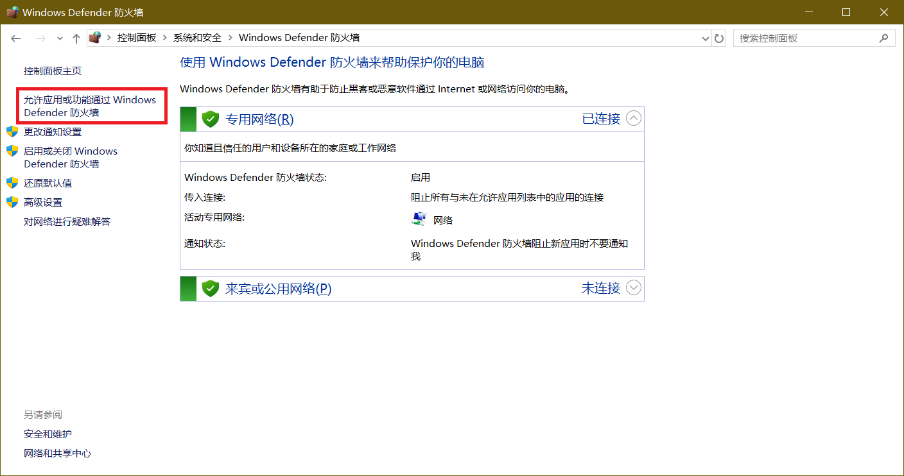Click the green shield beside 专用网络
This screenshot has height=476, width=904.
tap(211, 119)
